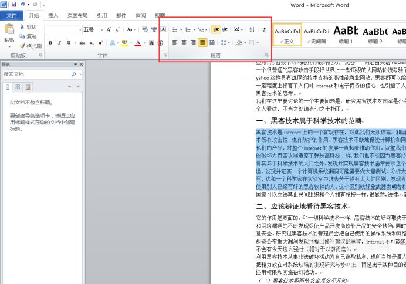Switch to the Insert (插入) tab
Image resolution: width=406 pixels, height=284 pixels.
[x=53, y=15]
